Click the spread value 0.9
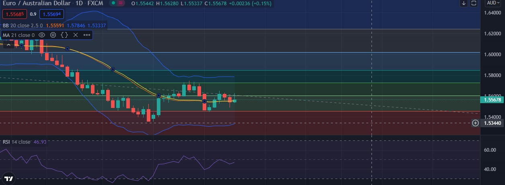 pyautogui.click(x=33, y=14)
